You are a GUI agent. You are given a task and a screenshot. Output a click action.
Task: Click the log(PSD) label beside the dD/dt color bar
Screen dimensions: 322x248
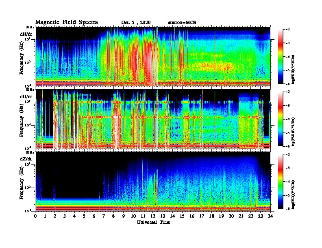pos(294,132)
